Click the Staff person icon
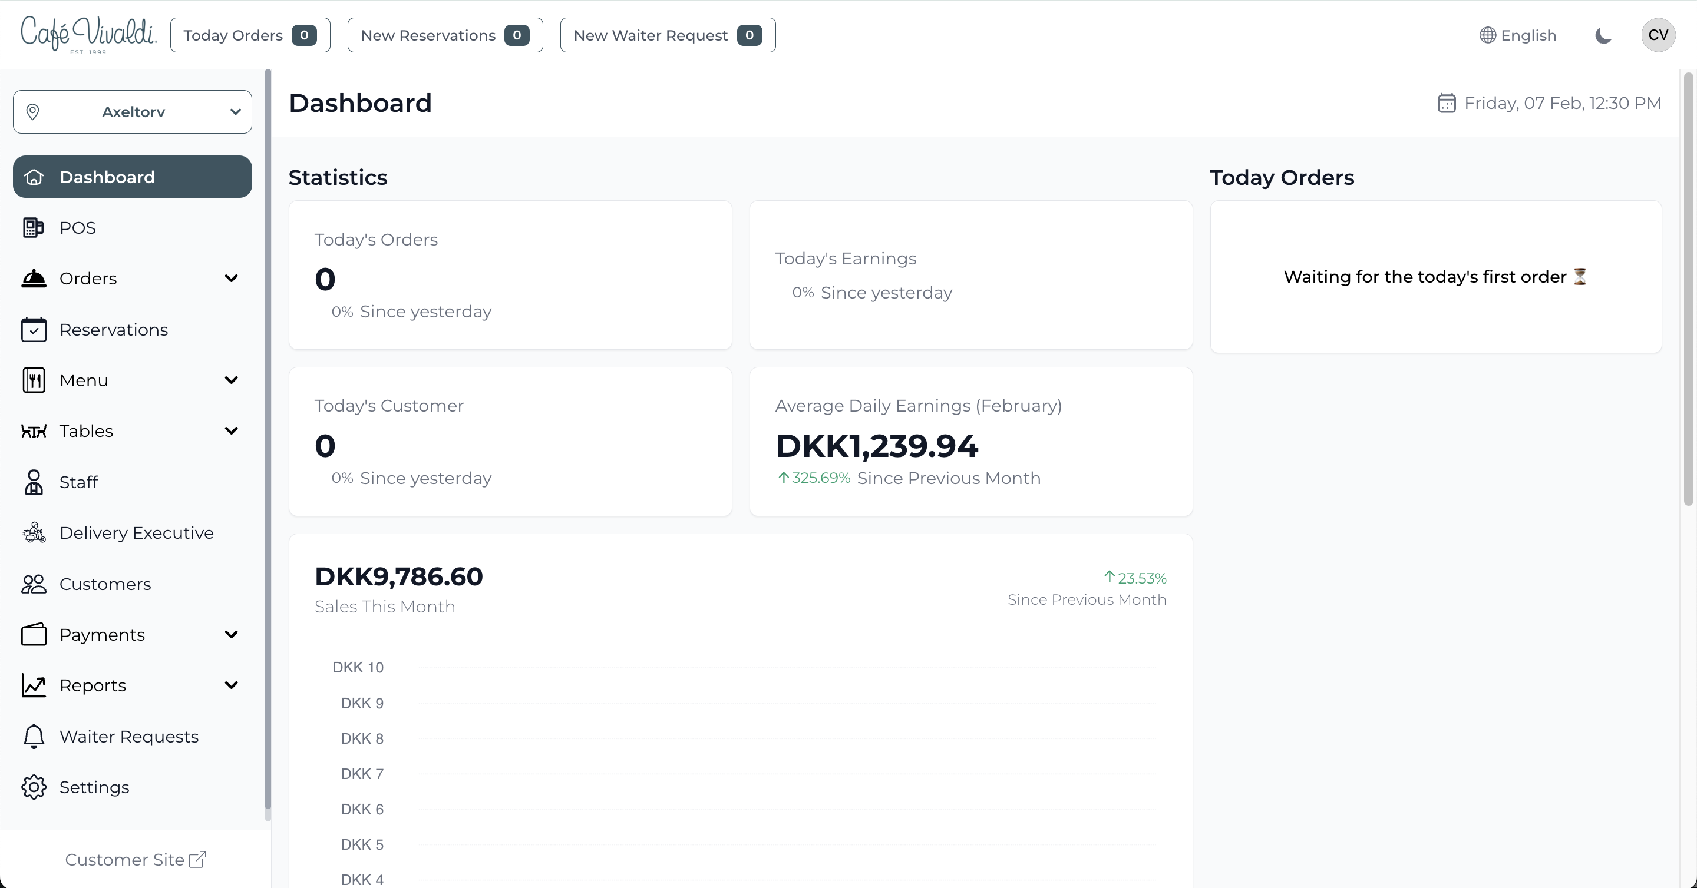Screen dimensions: 1697x888 [33, 482]
